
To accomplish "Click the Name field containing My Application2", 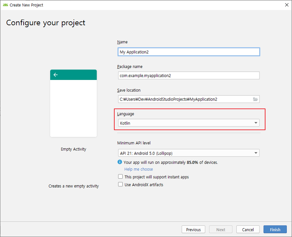I will coord(189,52).
